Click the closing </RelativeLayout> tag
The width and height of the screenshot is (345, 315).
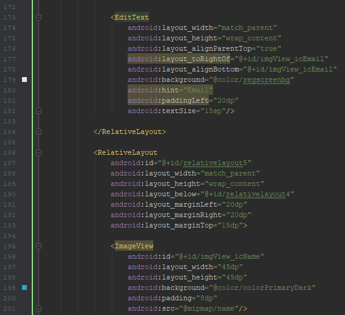point(129,132)
